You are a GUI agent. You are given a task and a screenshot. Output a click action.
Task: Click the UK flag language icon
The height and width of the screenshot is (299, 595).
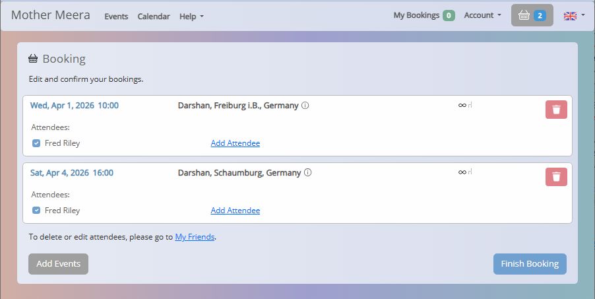pos(569,16)
